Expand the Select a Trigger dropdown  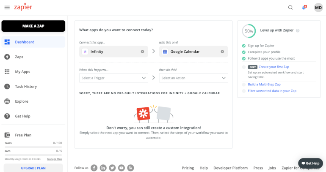coord(113,78)
